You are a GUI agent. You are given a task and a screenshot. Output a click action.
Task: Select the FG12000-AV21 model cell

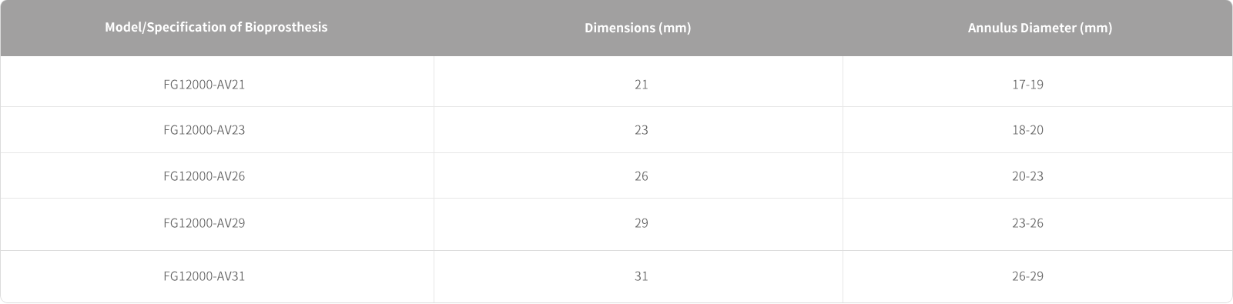[204, 85]
